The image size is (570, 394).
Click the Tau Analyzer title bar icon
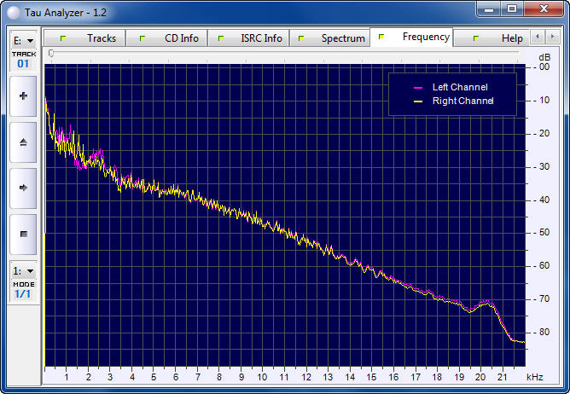[x=13, y=9]
